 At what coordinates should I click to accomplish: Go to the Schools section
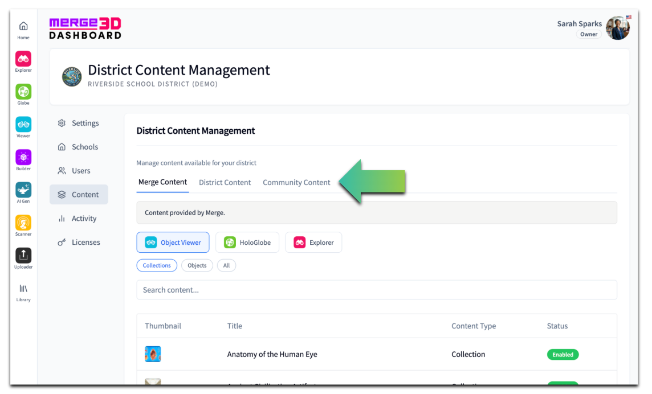coord(79,147)
